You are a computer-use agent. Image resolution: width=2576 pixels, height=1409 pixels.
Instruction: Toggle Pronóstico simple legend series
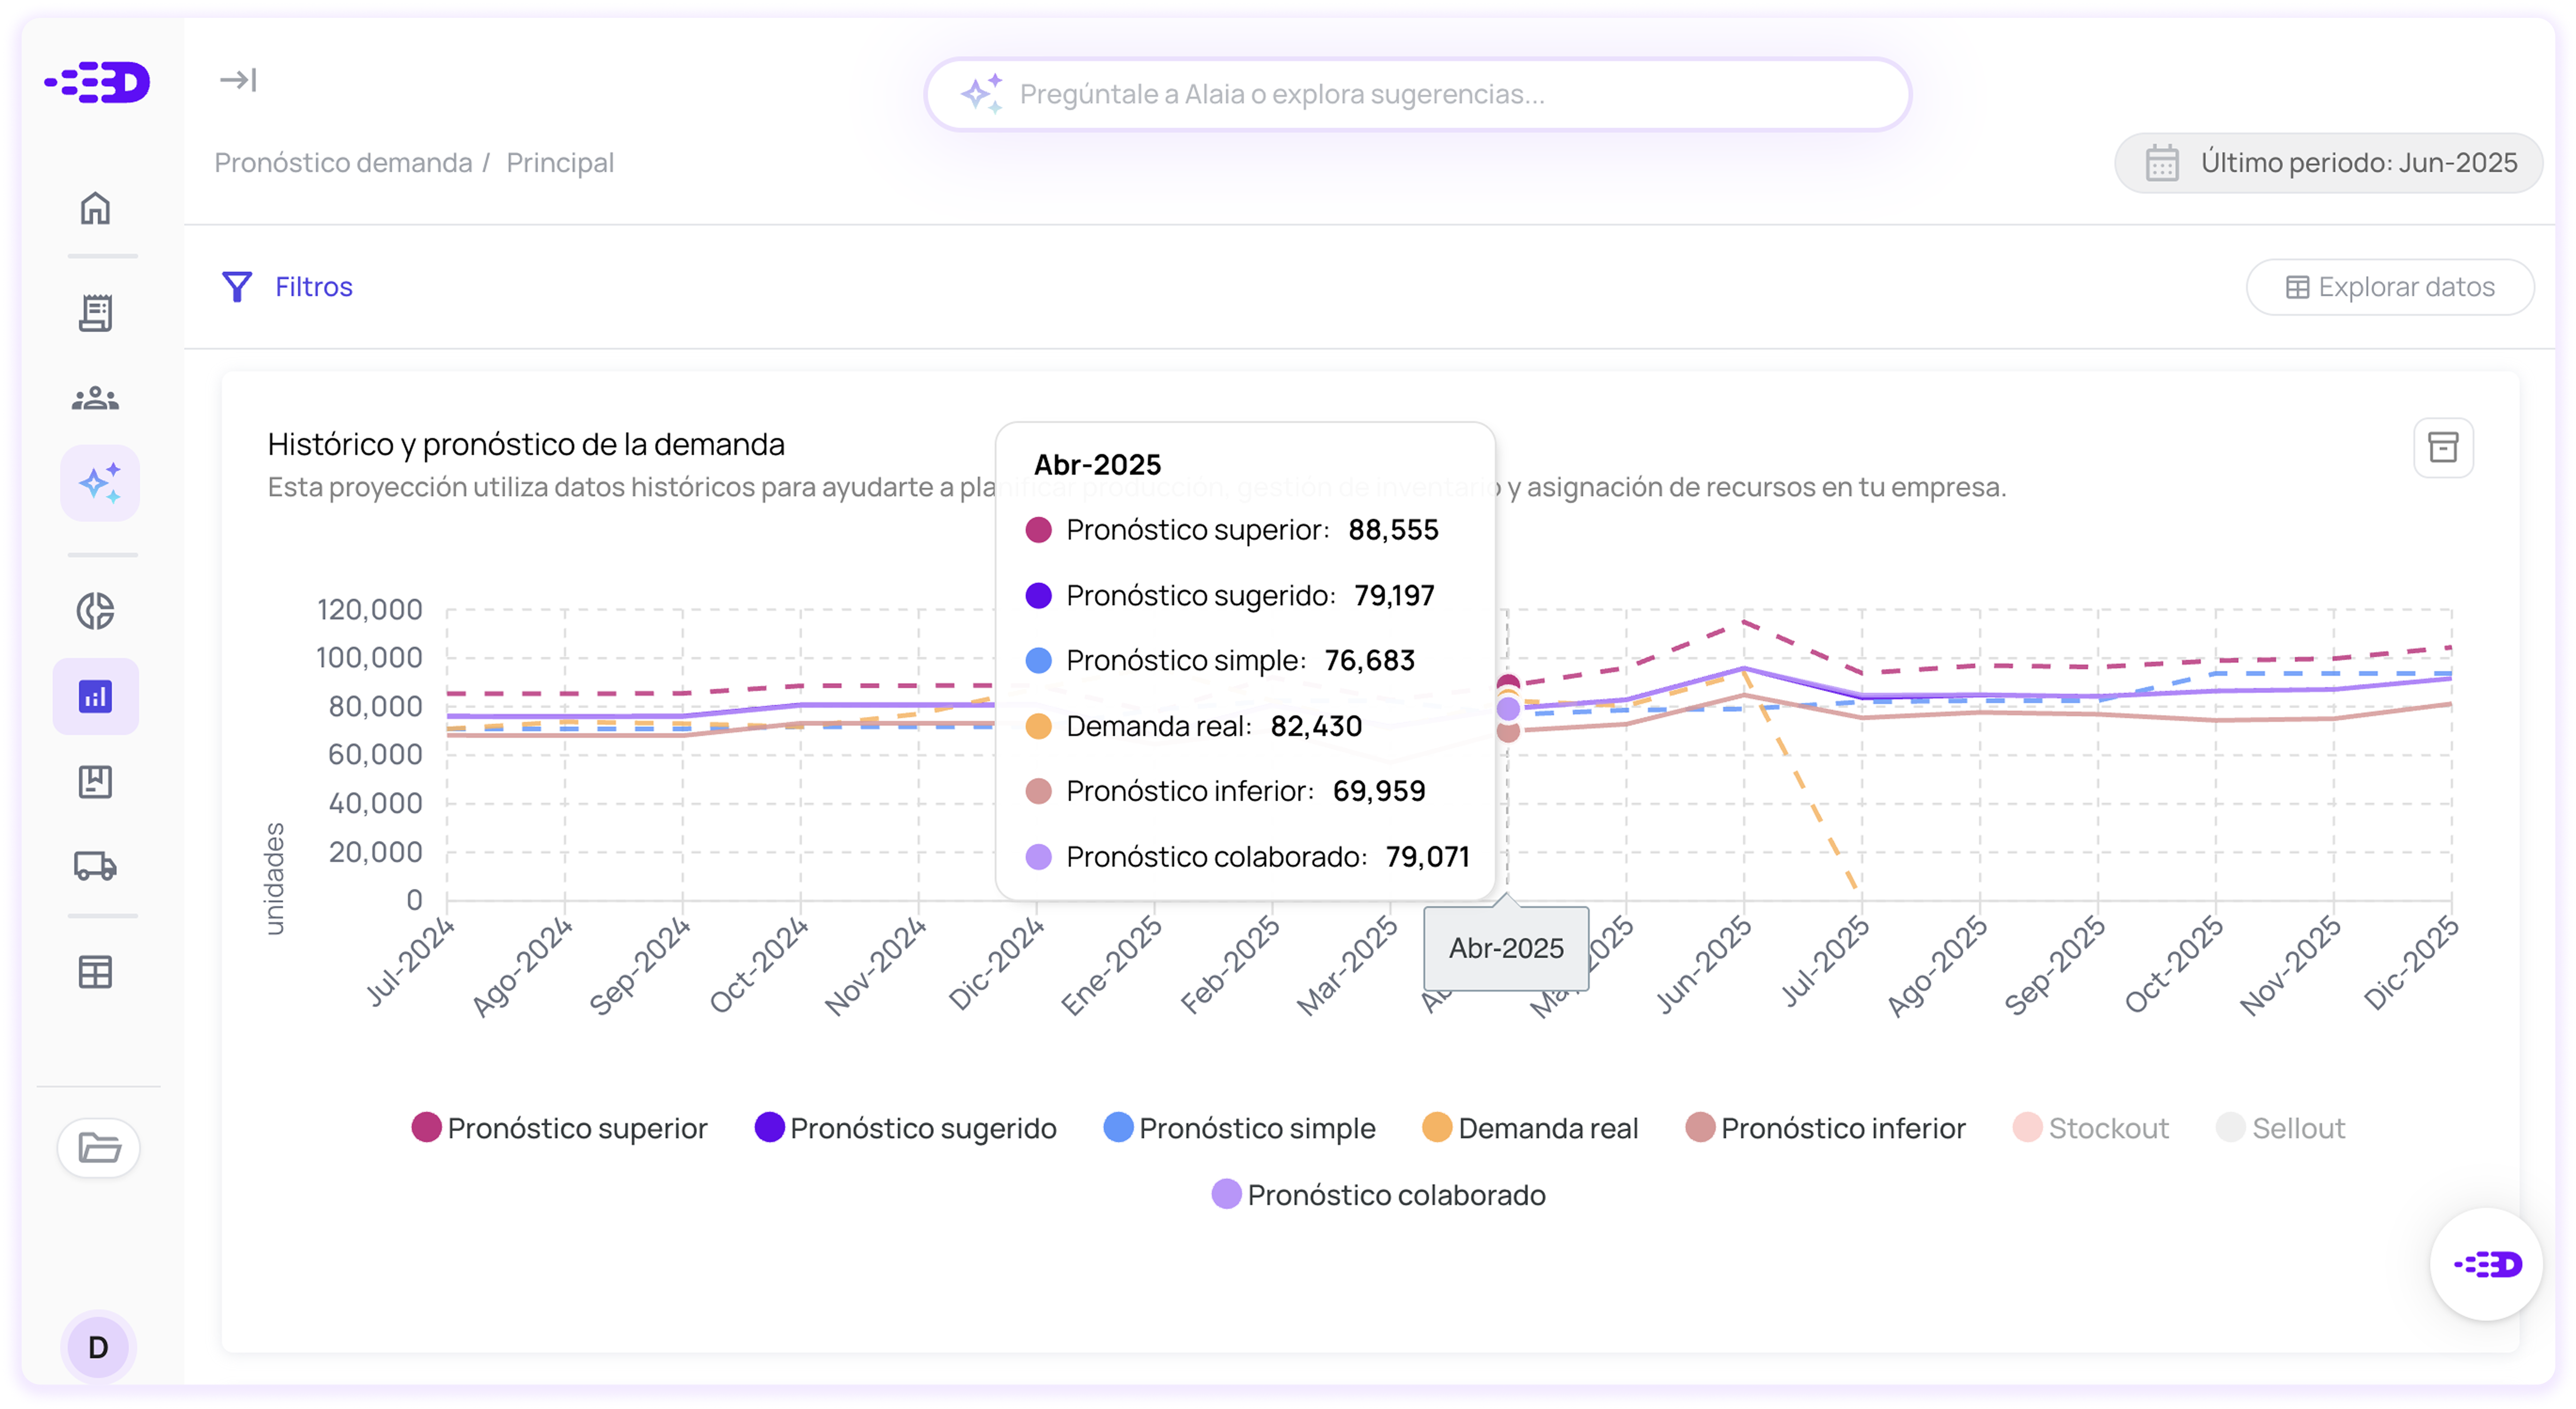coord(1239,1128)
